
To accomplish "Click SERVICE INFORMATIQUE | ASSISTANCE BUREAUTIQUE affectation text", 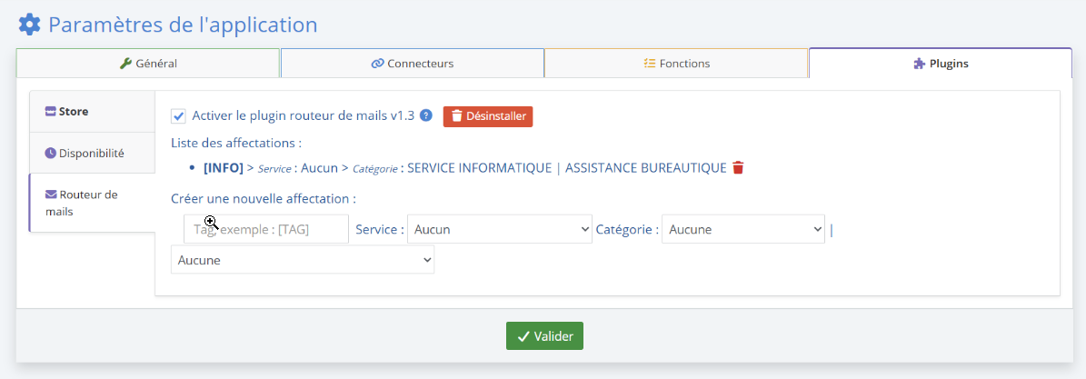I will (x=566, y=168).
